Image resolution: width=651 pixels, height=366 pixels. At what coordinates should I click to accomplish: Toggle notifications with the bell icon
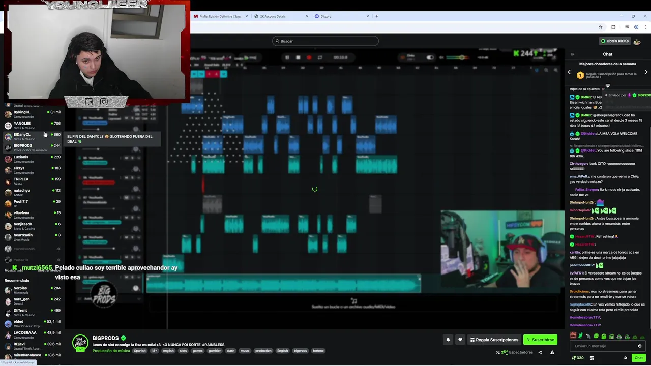448,340
